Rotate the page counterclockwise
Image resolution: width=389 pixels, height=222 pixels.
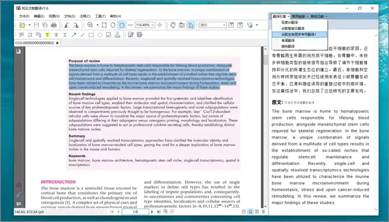pyautogui.click(x=67, y=25)
